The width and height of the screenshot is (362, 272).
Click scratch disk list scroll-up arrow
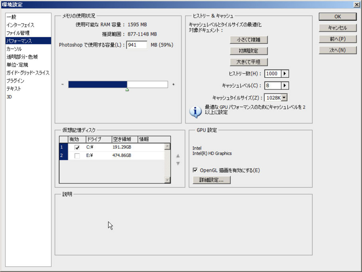(167, 146)
